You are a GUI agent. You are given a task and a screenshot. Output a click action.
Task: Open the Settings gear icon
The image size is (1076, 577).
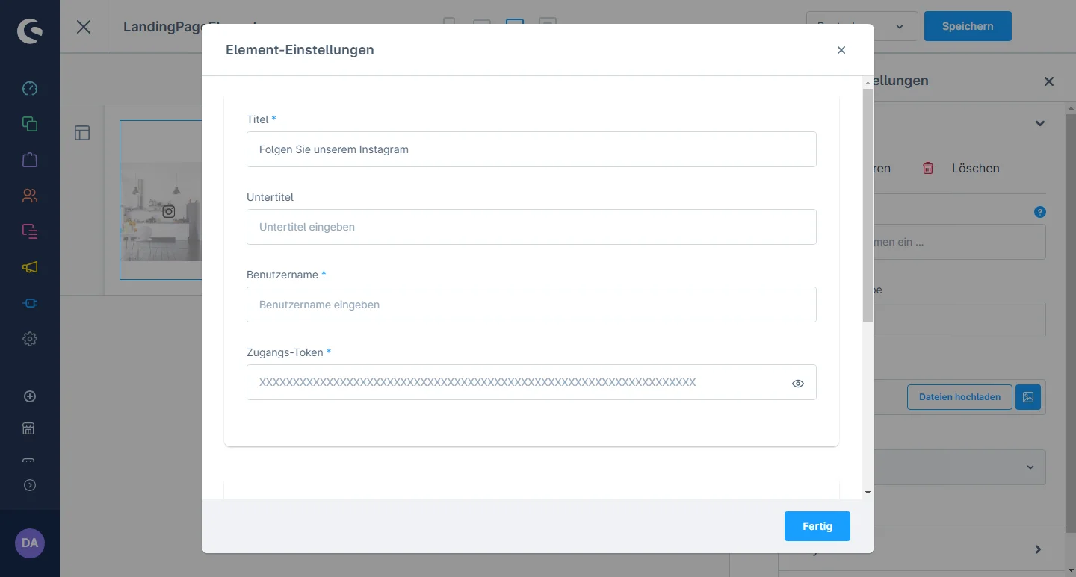pyautogui.click(x=30, y=339)
